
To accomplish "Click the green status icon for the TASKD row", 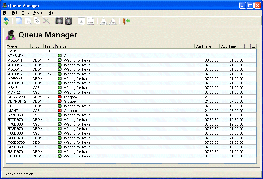I will pos(60,56).
